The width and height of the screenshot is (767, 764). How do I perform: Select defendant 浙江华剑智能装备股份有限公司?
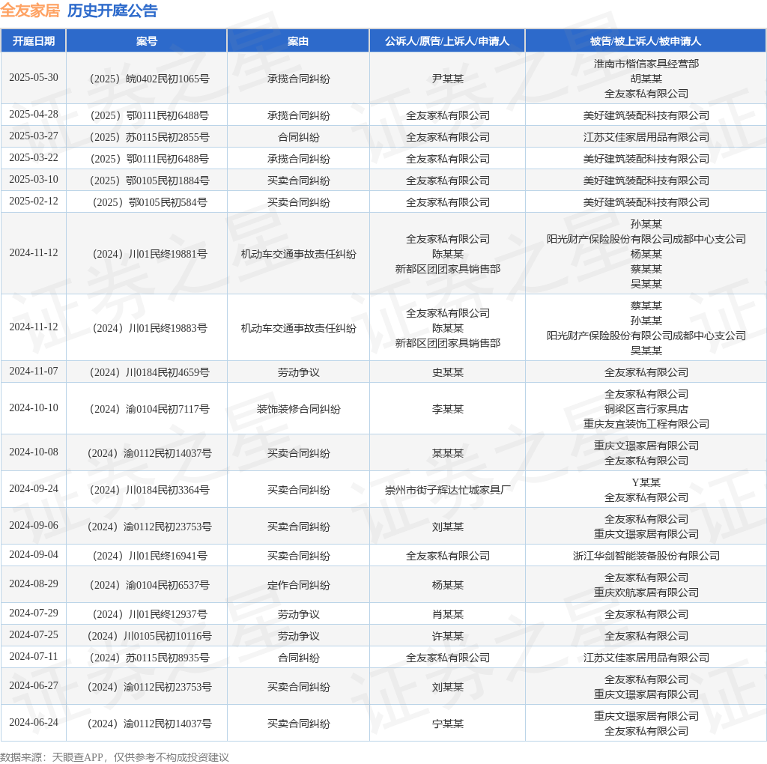(646, 556)
